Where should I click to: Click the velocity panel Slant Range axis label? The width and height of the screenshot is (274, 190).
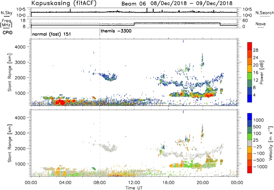[10, 143]
